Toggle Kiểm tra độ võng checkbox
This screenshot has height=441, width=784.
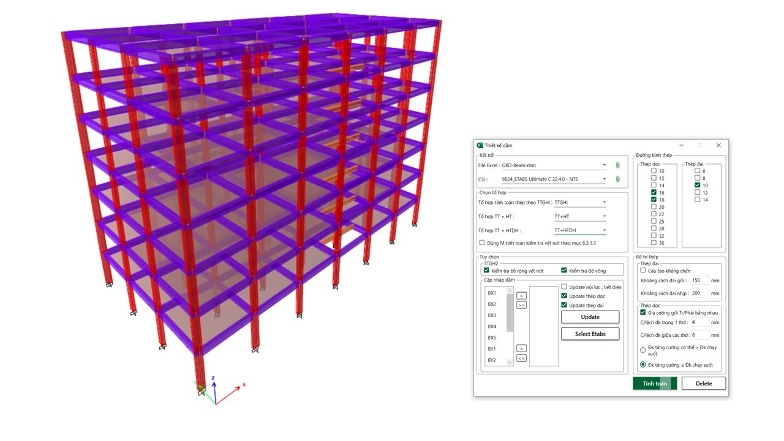point(564,270)
